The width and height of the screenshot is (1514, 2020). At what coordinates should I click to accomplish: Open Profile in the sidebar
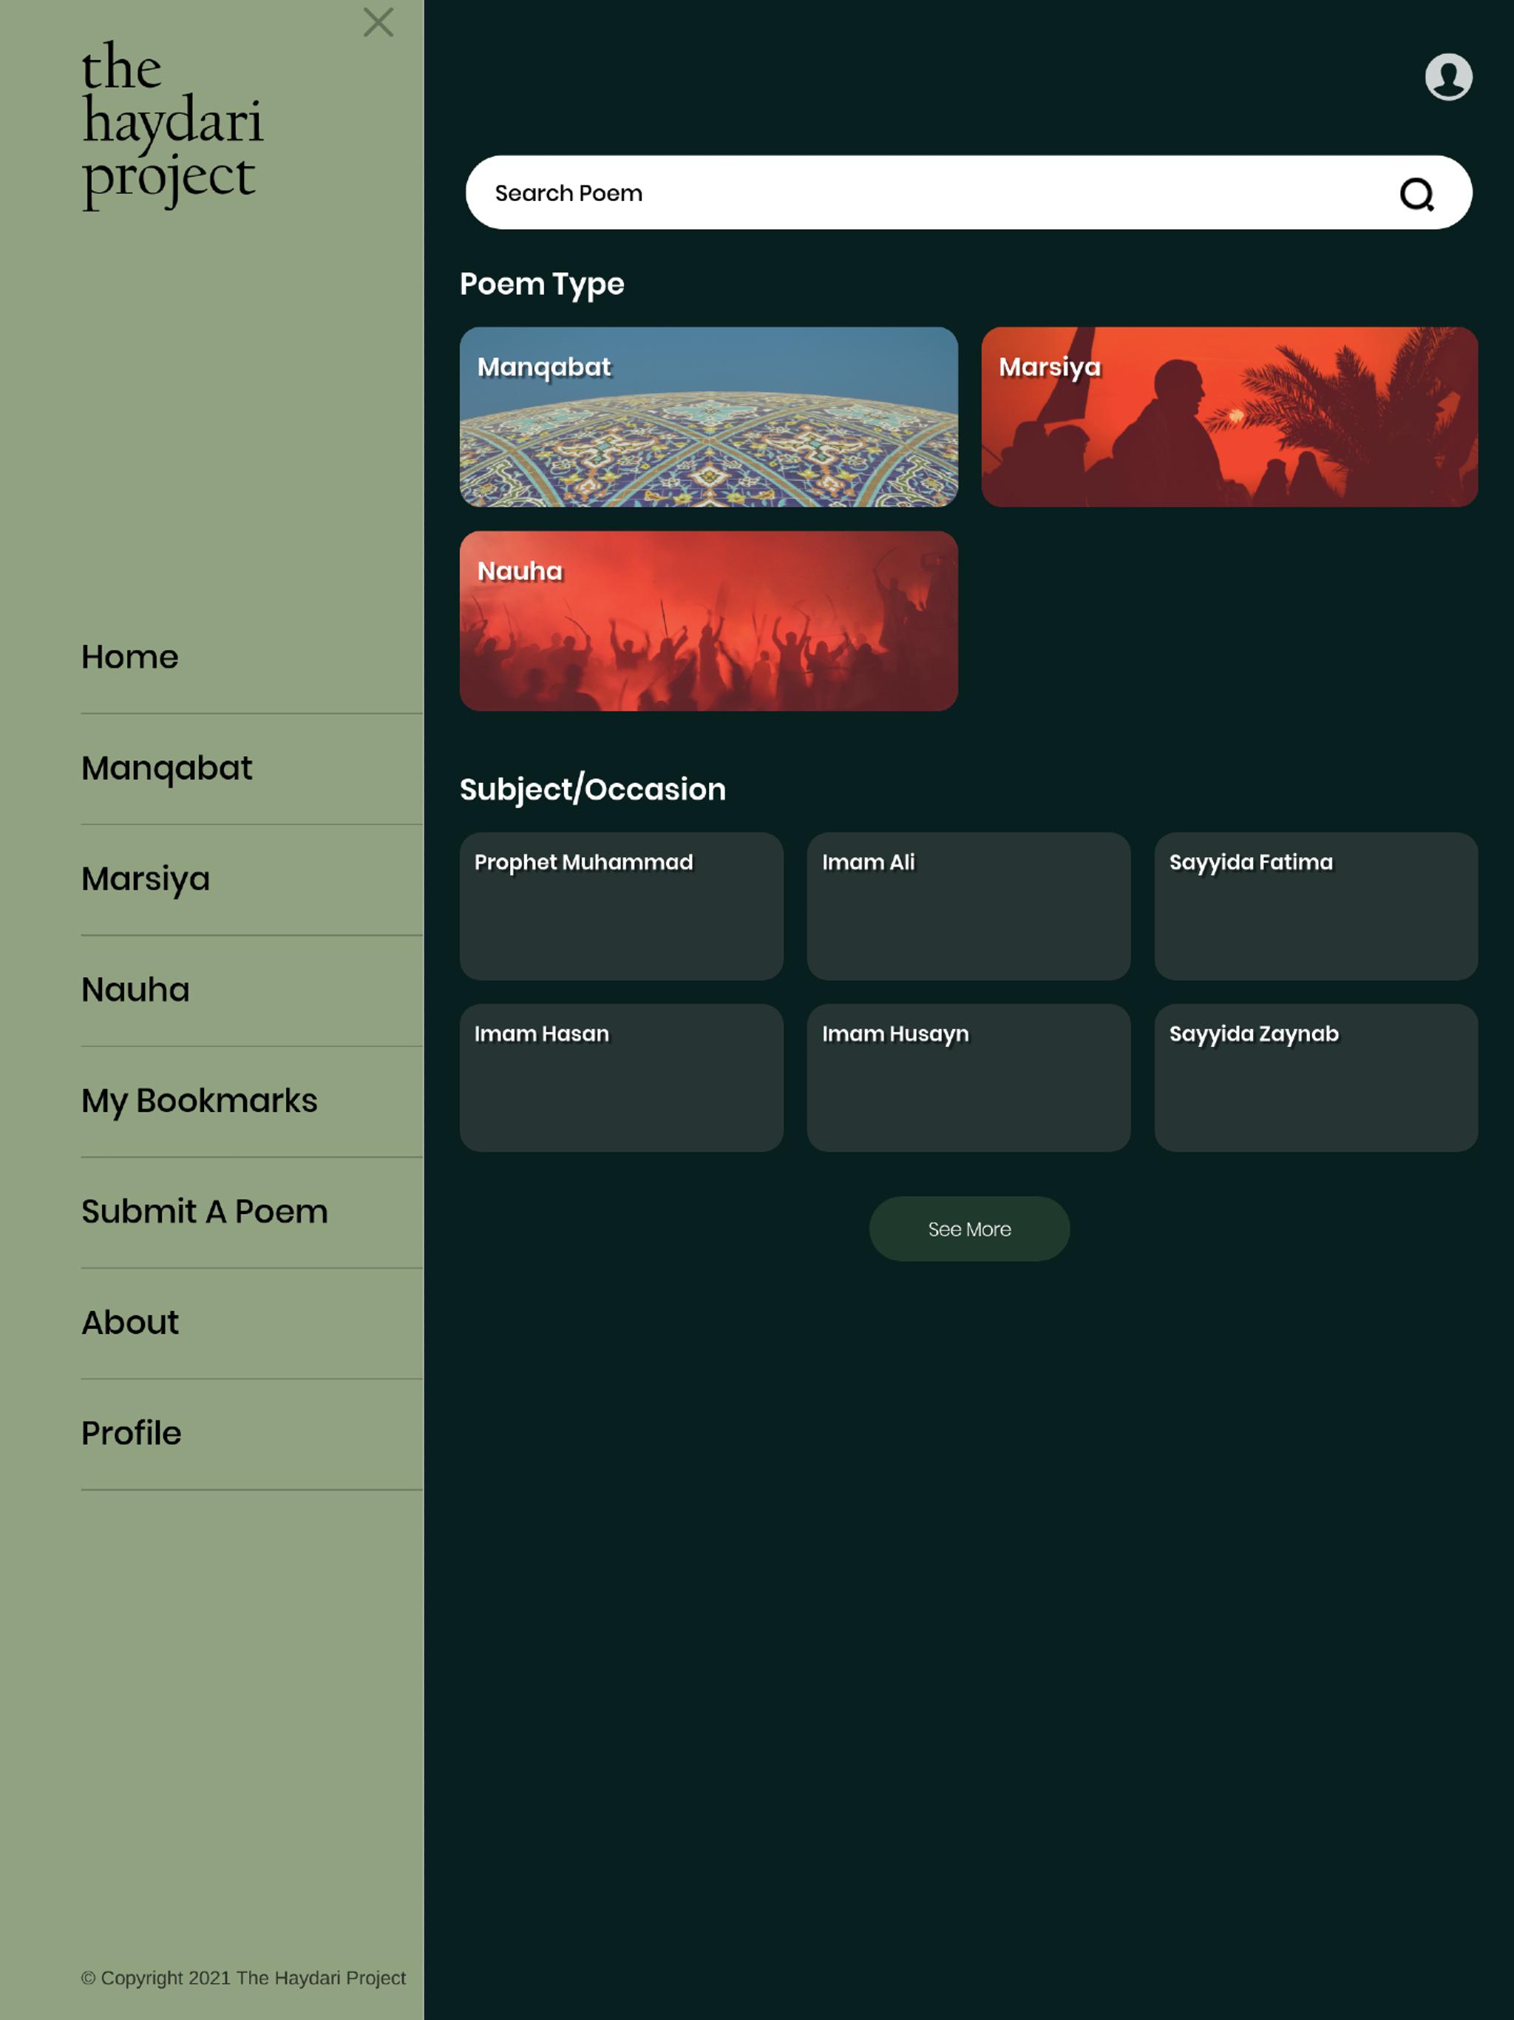point(132,1433)
